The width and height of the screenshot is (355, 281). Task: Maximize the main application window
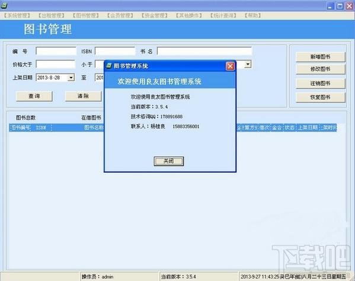tap(340, 6)
